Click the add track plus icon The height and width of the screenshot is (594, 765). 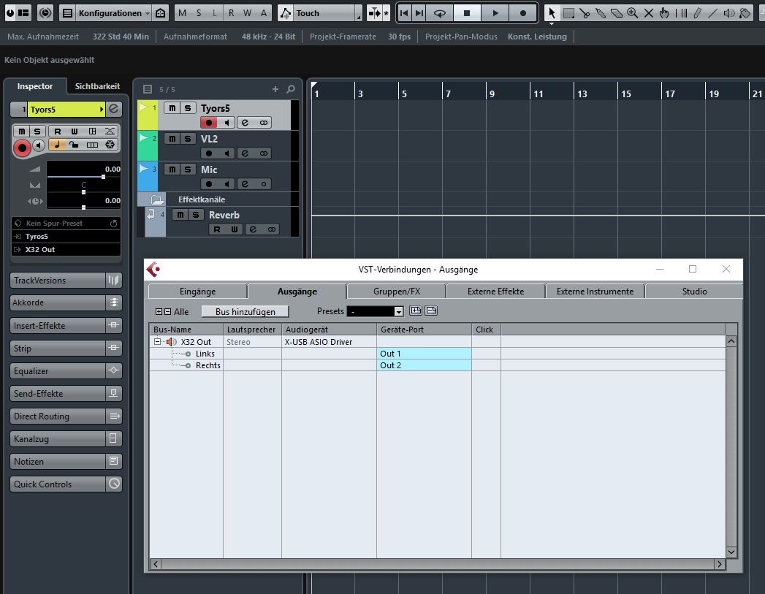pos(275,89)
